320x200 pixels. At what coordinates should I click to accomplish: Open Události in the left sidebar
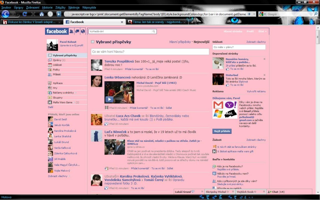[57, 65]
